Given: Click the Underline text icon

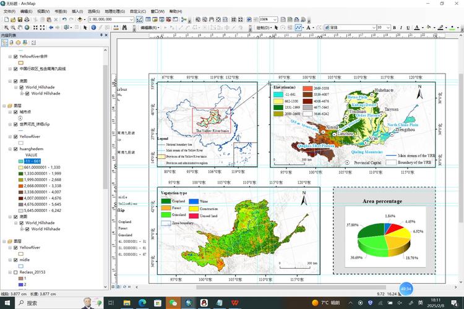Looking at the screenshot, I should [x=408, y=28].
